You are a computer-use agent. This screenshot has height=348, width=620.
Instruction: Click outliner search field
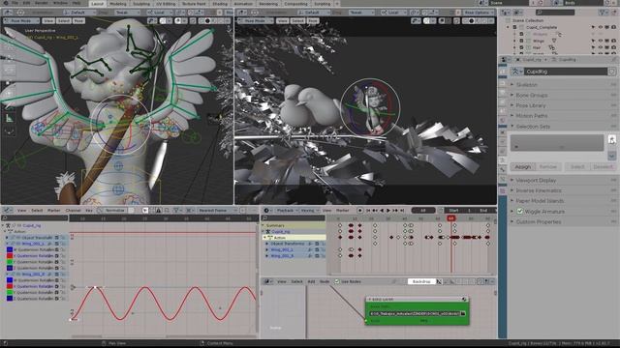(x=555, y=13)
